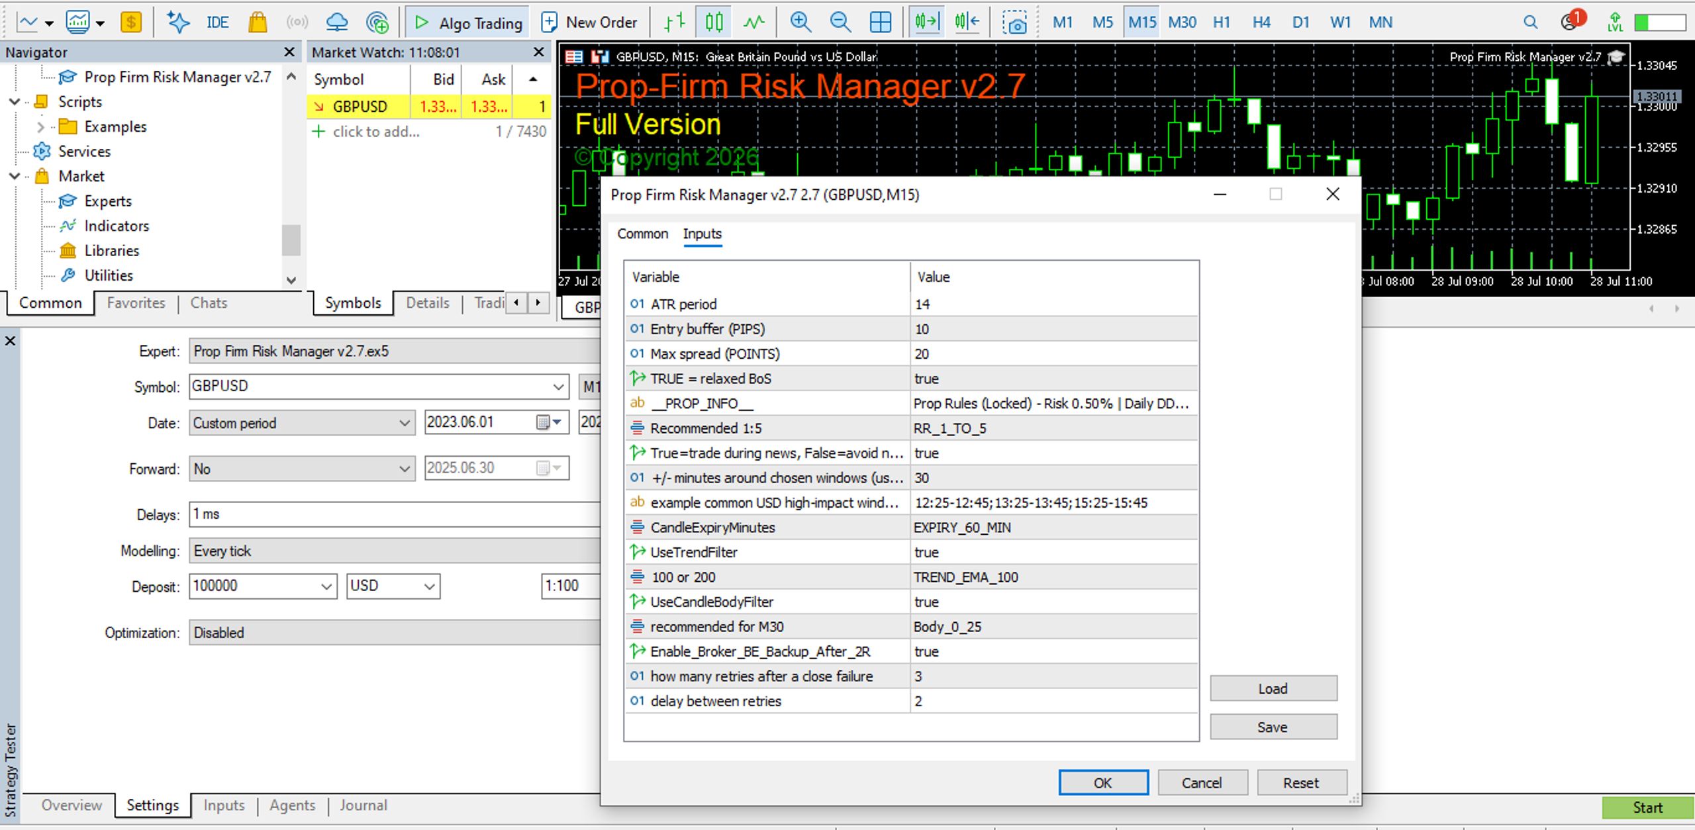Select the H4 timeframe
This screenshot has height=830, width=1695.
pyautogui.click(x=1261, y=23)
